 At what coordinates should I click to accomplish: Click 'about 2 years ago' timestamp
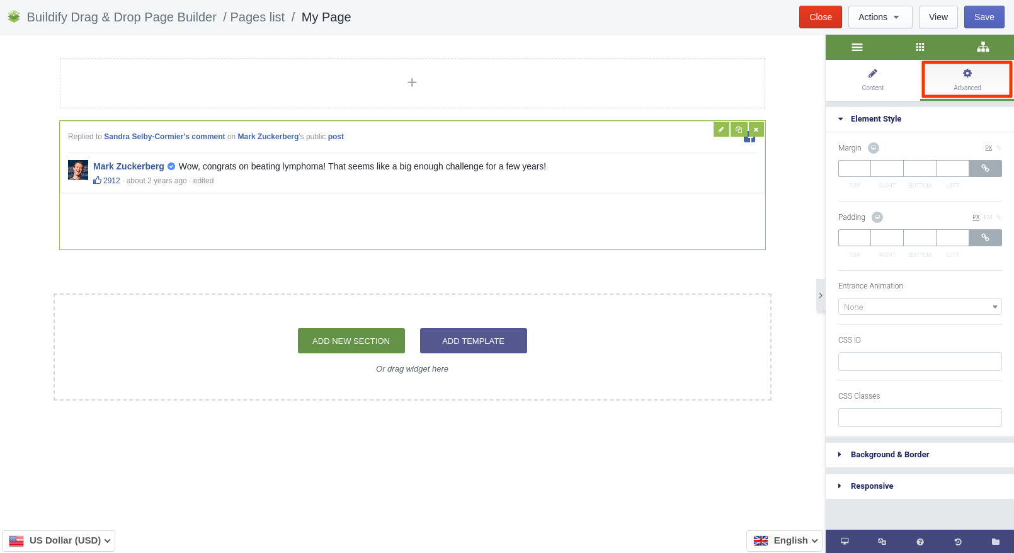click(156, 181)
